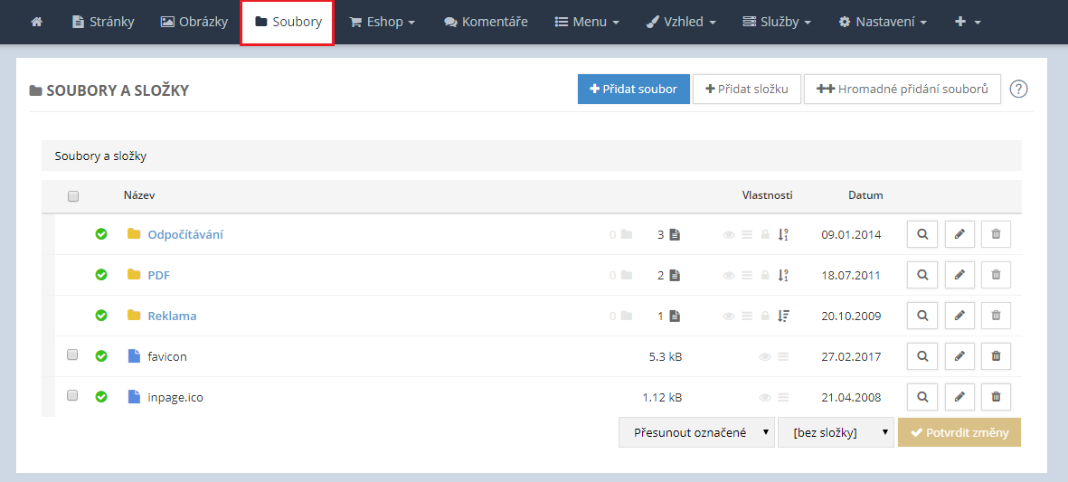
Task: Click sort order icon in Reklama row
Action: (x=783, y=316)
